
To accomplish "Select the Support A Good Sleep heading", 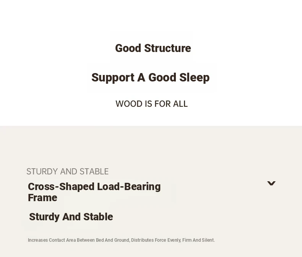I will [150, 78].
